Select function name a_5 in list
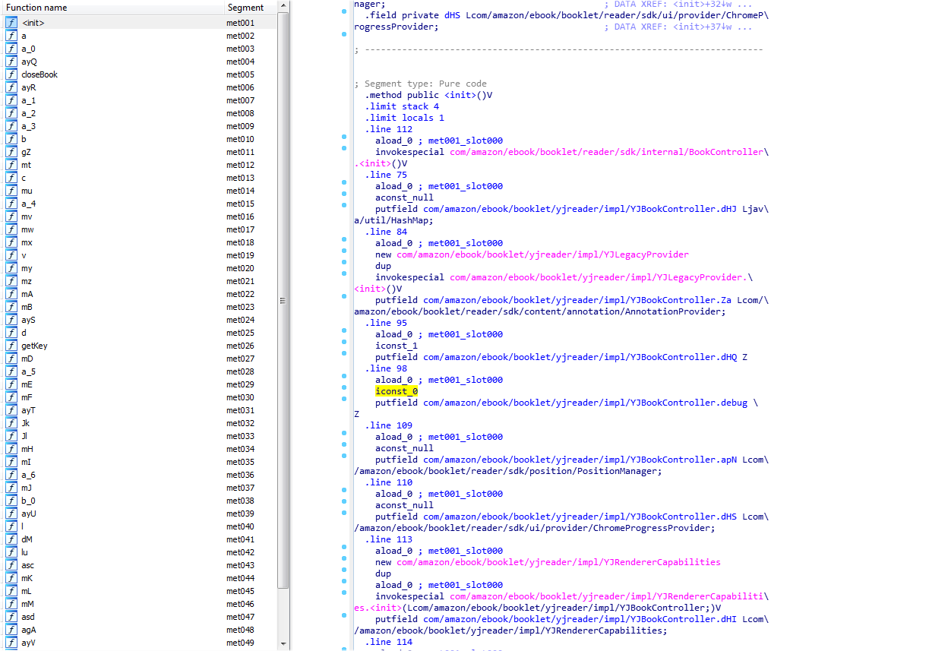 (28, 371)
